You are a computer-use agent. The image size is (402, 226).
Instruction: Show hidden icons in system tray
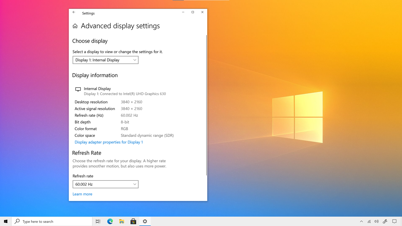[361, 221]
